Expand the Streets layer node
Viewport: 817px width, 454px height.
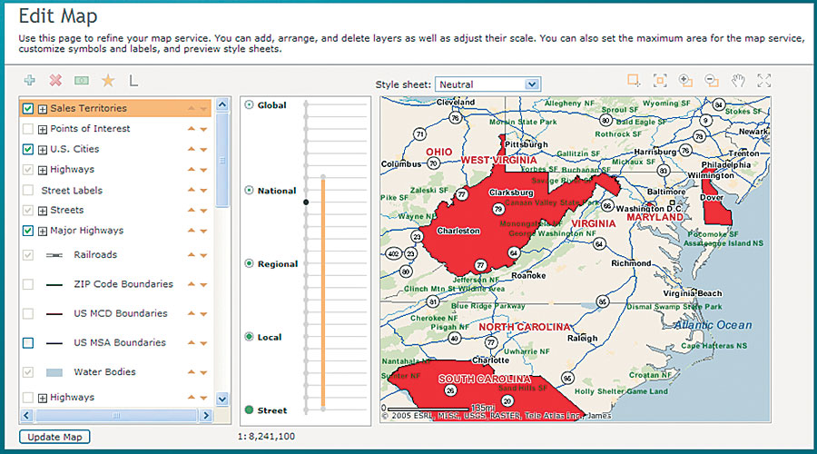(43, 211)
